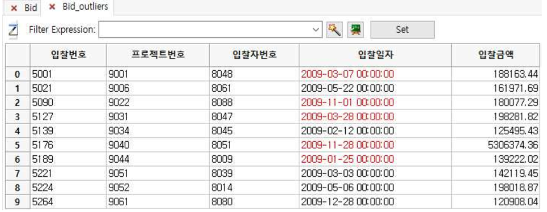
Task: Click cell with bid number 5090
Action: click(x=68, y=103)
